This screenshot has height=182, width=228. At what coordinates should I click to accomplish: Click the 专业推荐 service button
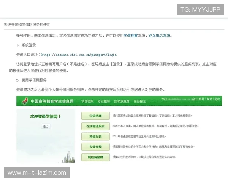click(x=95, y=147)
